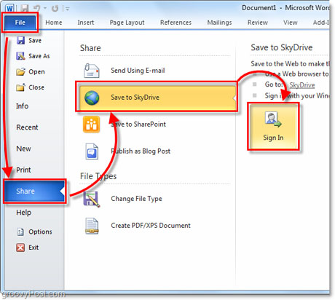Image resolution: width=335 pixels, height=300 pixels.
Task: Click the Open folder icon
Action: click(20, 71)
